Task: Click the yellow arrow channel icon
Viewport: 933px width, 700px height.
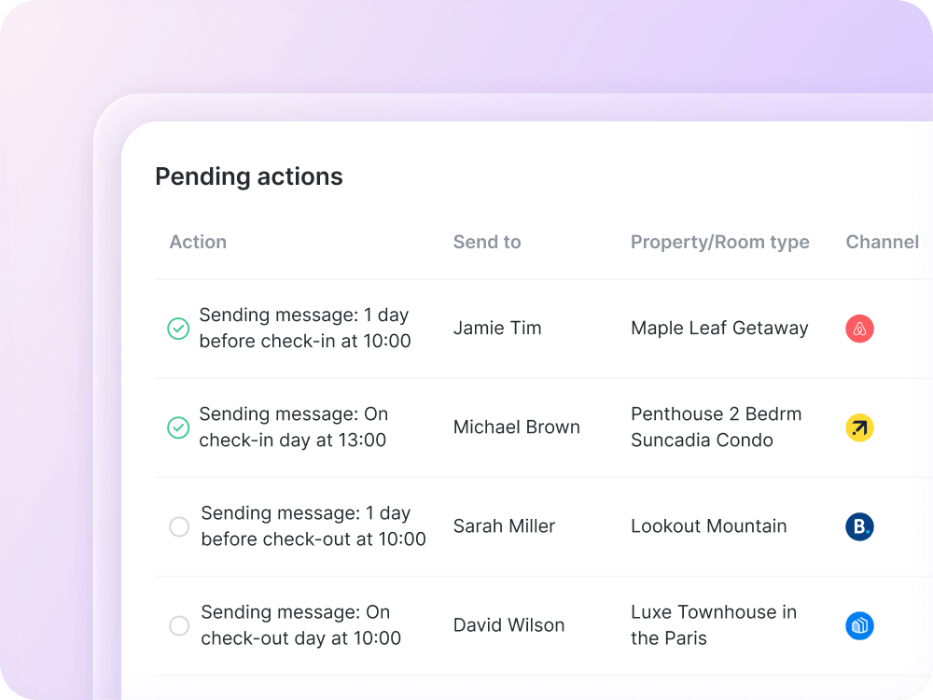Action: point(859,428)
